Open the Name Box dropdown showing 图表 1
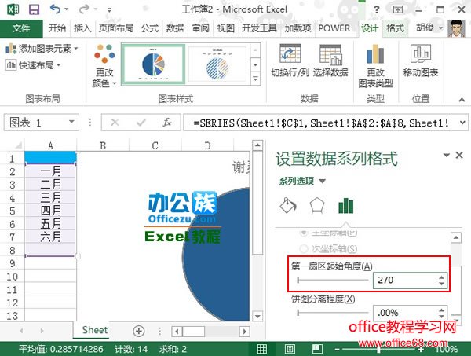The height and width of the screenshot is (356, 471). pos(71,122)
